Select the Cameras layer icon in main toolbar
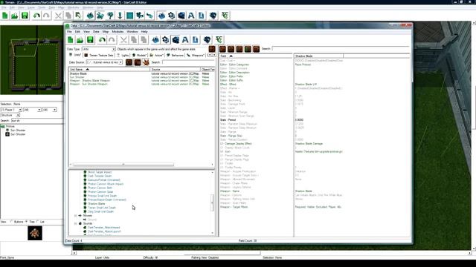476x267 pixels. 140,16
